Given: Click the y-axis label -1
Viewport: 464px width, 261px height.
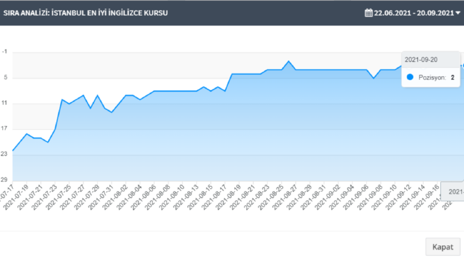Looking at the screenshot, I should coord(5,51).
